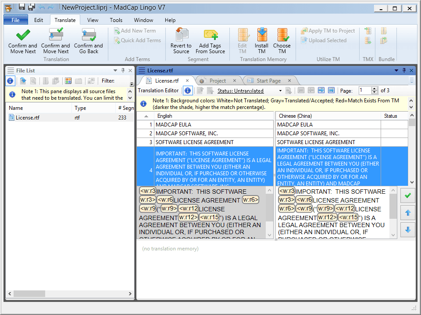
Task: Go to next page arrow icon
Action: (x=321, y=91)
